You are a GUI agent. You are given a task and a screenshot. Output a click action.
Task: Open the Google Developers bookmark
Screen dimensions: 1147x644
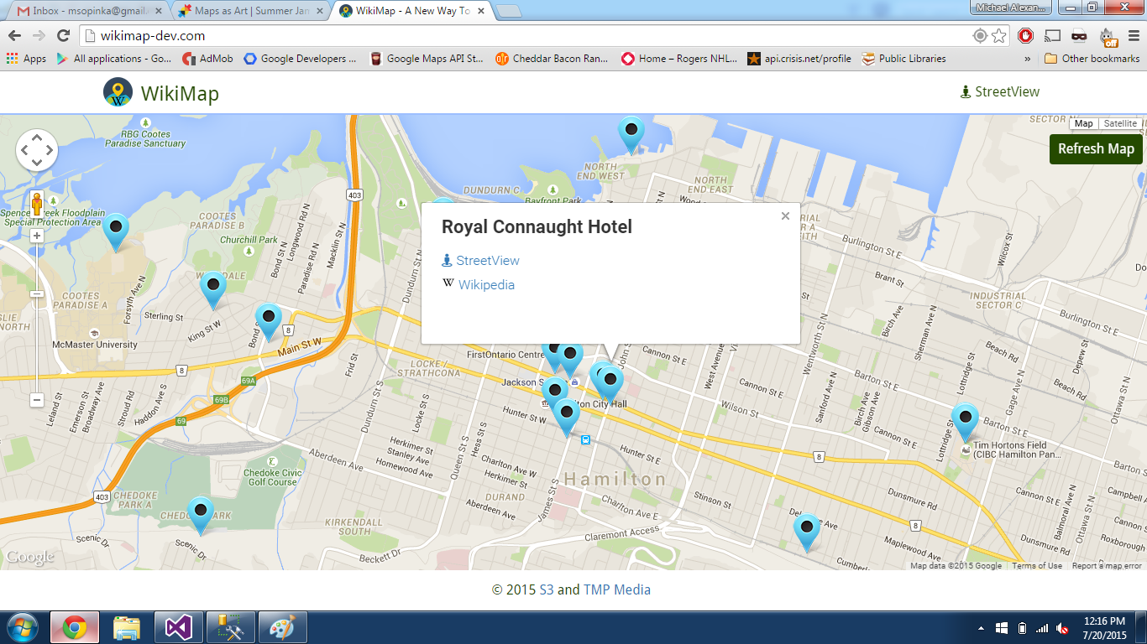tap(300, 59)
